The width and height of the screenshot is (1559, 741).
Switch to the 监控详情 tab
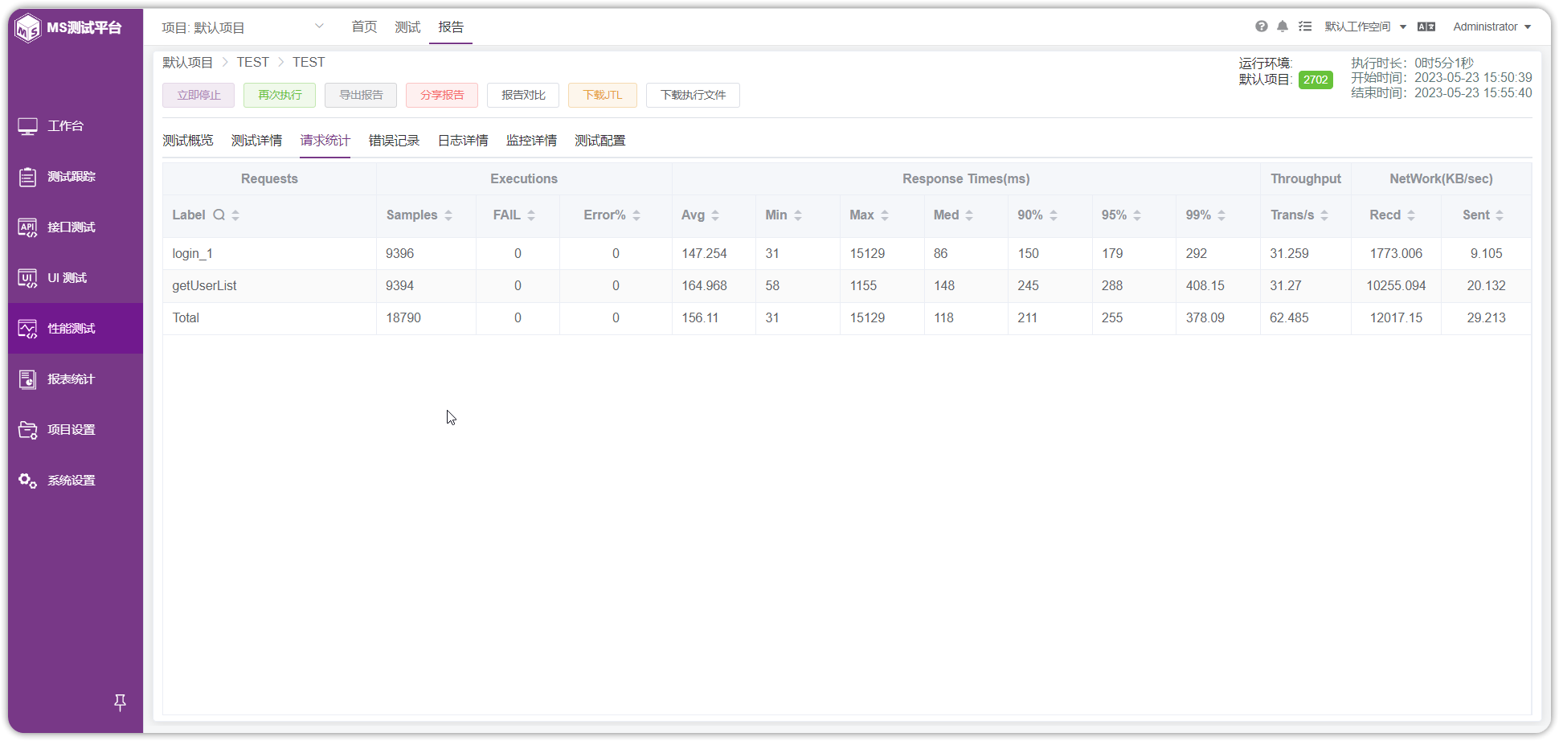pyautogui.click(x=531, y=141)
